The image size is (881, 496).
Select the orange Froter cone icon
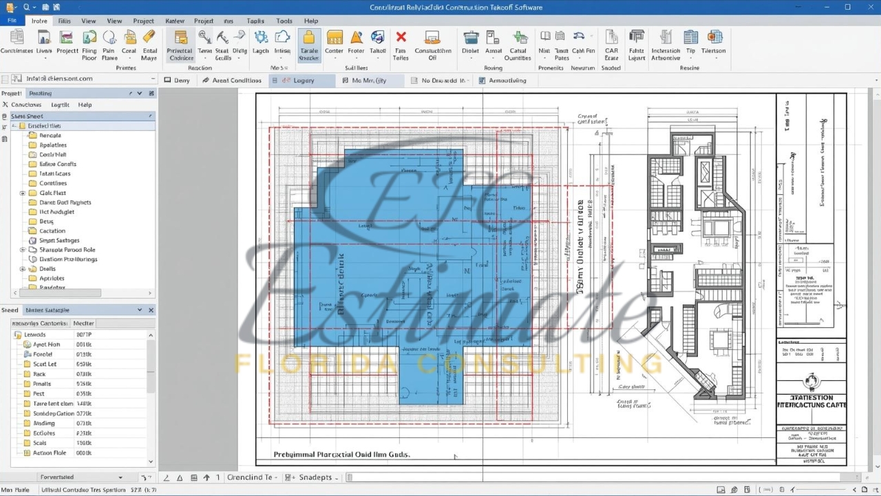click(x=356, y=39)
